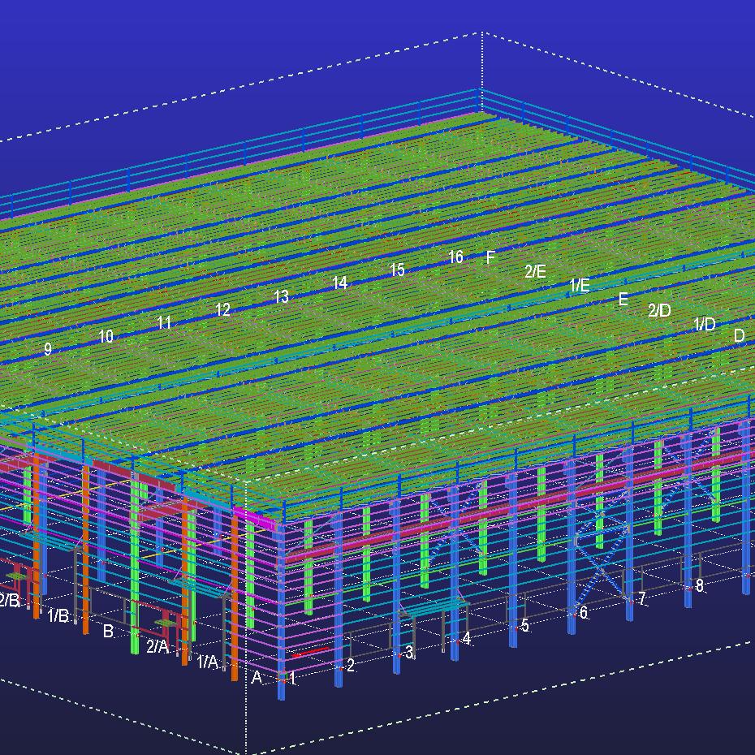Pick the 2/D grid label
Image resolution: width=755 pixels, height=755 pixels.
659,311
